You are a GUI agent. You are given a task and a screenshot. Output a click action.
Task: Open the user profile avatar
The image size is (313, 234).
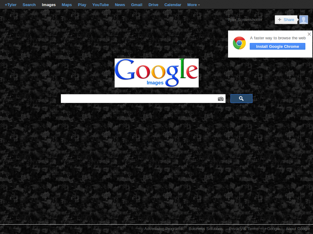(304, 20)
